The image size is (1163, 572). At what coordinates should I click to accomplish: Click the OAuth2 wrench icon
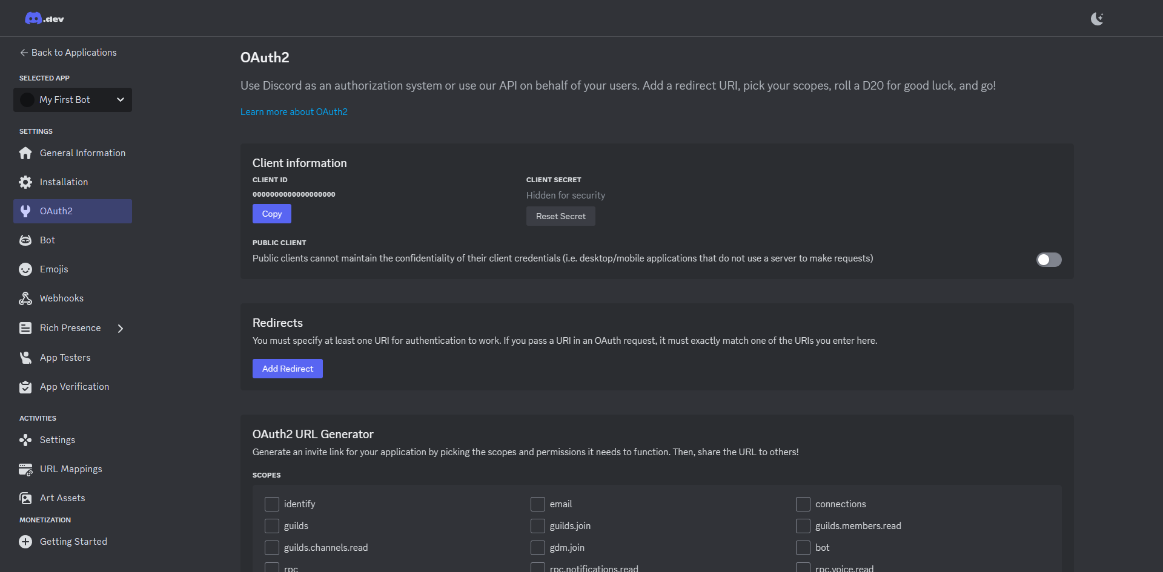[25, 211]
